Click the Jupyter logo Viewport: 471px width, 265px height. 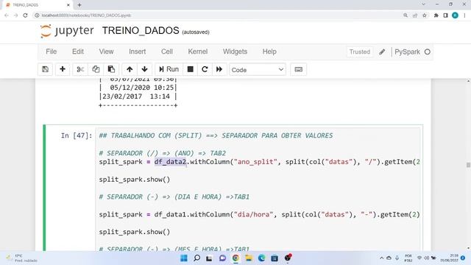tap(67, 31)
